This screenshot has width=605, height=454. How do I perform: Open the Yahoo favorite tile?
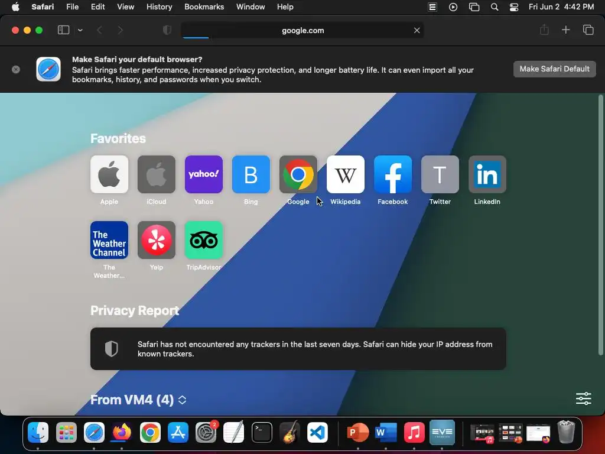pos(204,174)
